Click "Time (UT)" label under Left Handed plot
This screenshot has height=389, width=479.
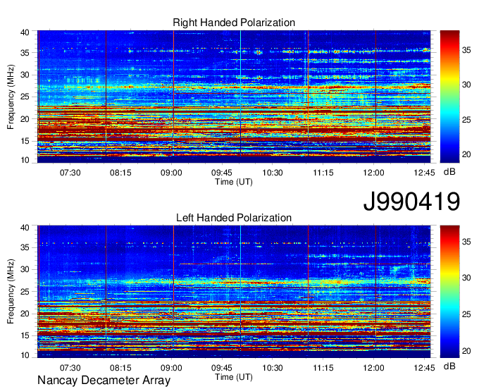(x=234, y=377)
